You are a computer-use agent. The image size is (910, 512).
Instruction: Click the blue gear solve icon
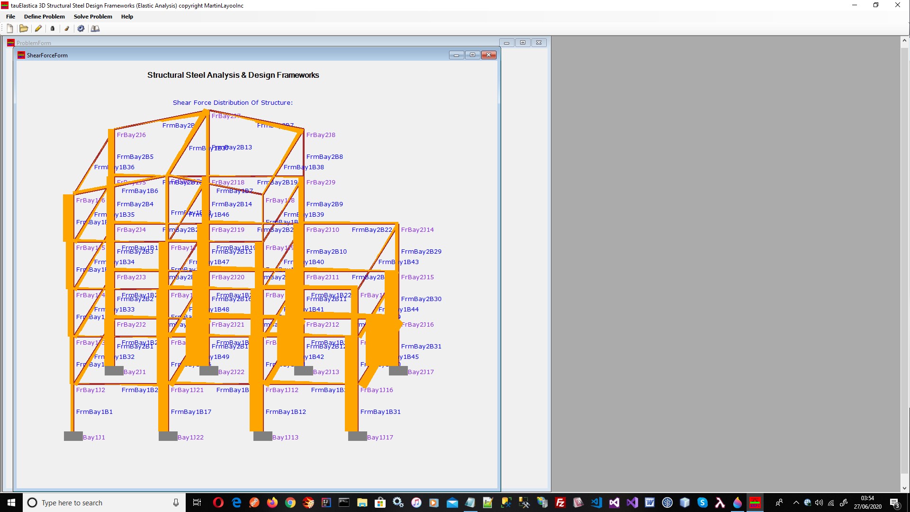(x=81, y=28)
